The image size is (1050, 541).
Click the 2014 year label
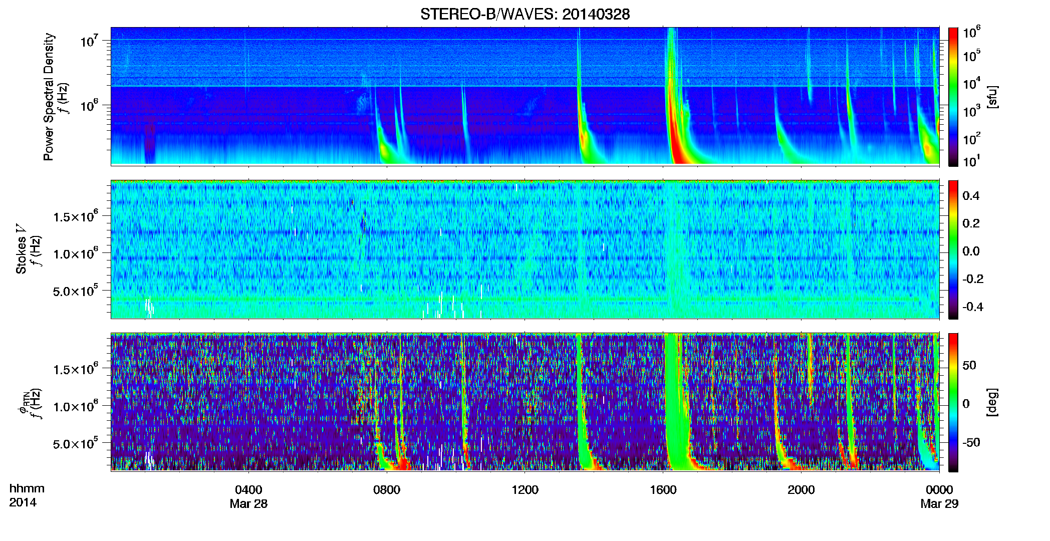(23, 502)
